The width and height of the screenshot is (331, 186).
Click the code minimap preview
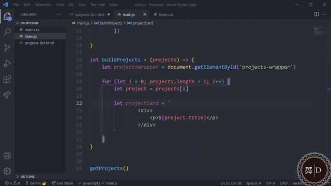320,32
